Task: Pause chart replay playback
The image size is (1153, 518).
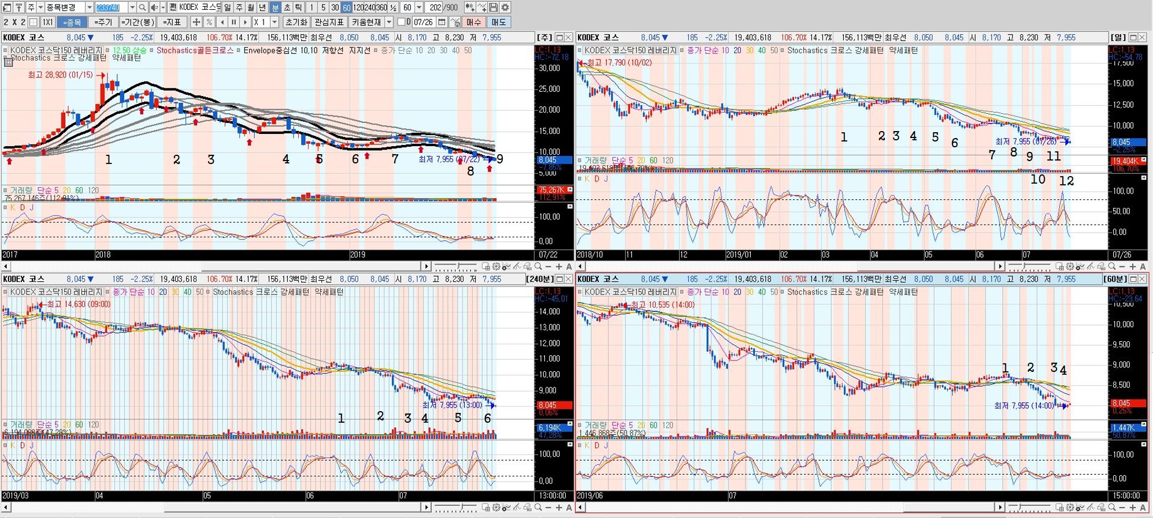Action: point(233,22)
